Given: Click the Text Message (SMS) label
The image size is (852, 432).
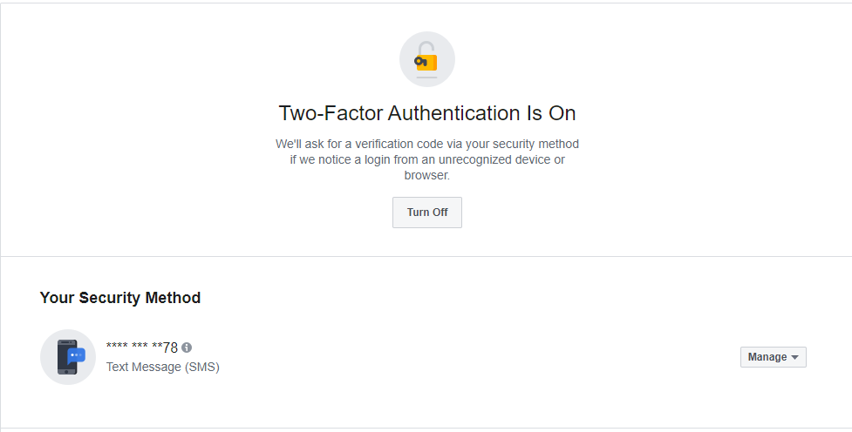Looking at the screenshot, I should point(162,367).
